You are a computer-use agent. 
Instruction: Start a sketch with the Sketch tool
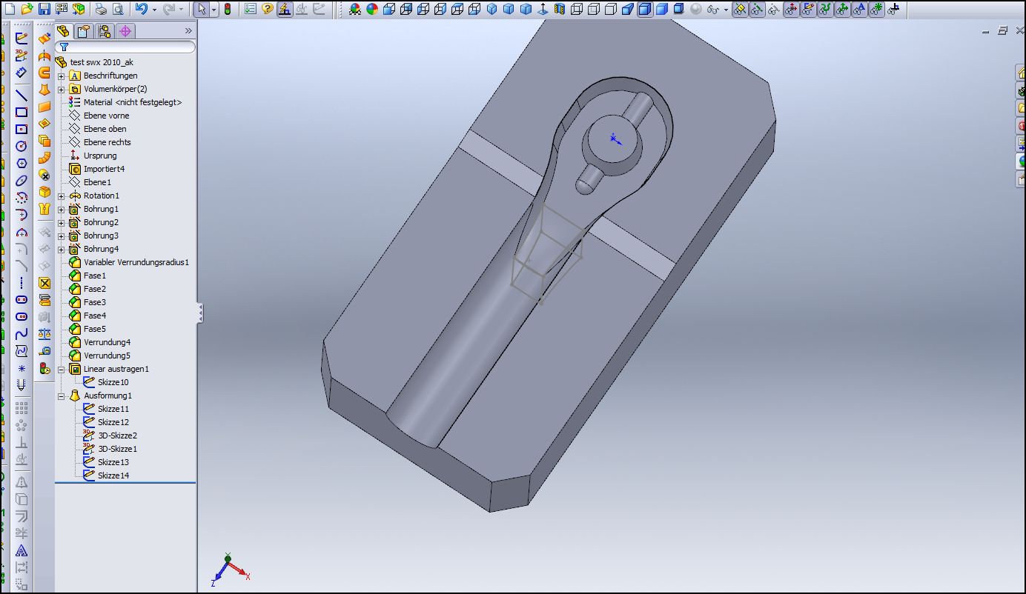[x=21, y=39]
